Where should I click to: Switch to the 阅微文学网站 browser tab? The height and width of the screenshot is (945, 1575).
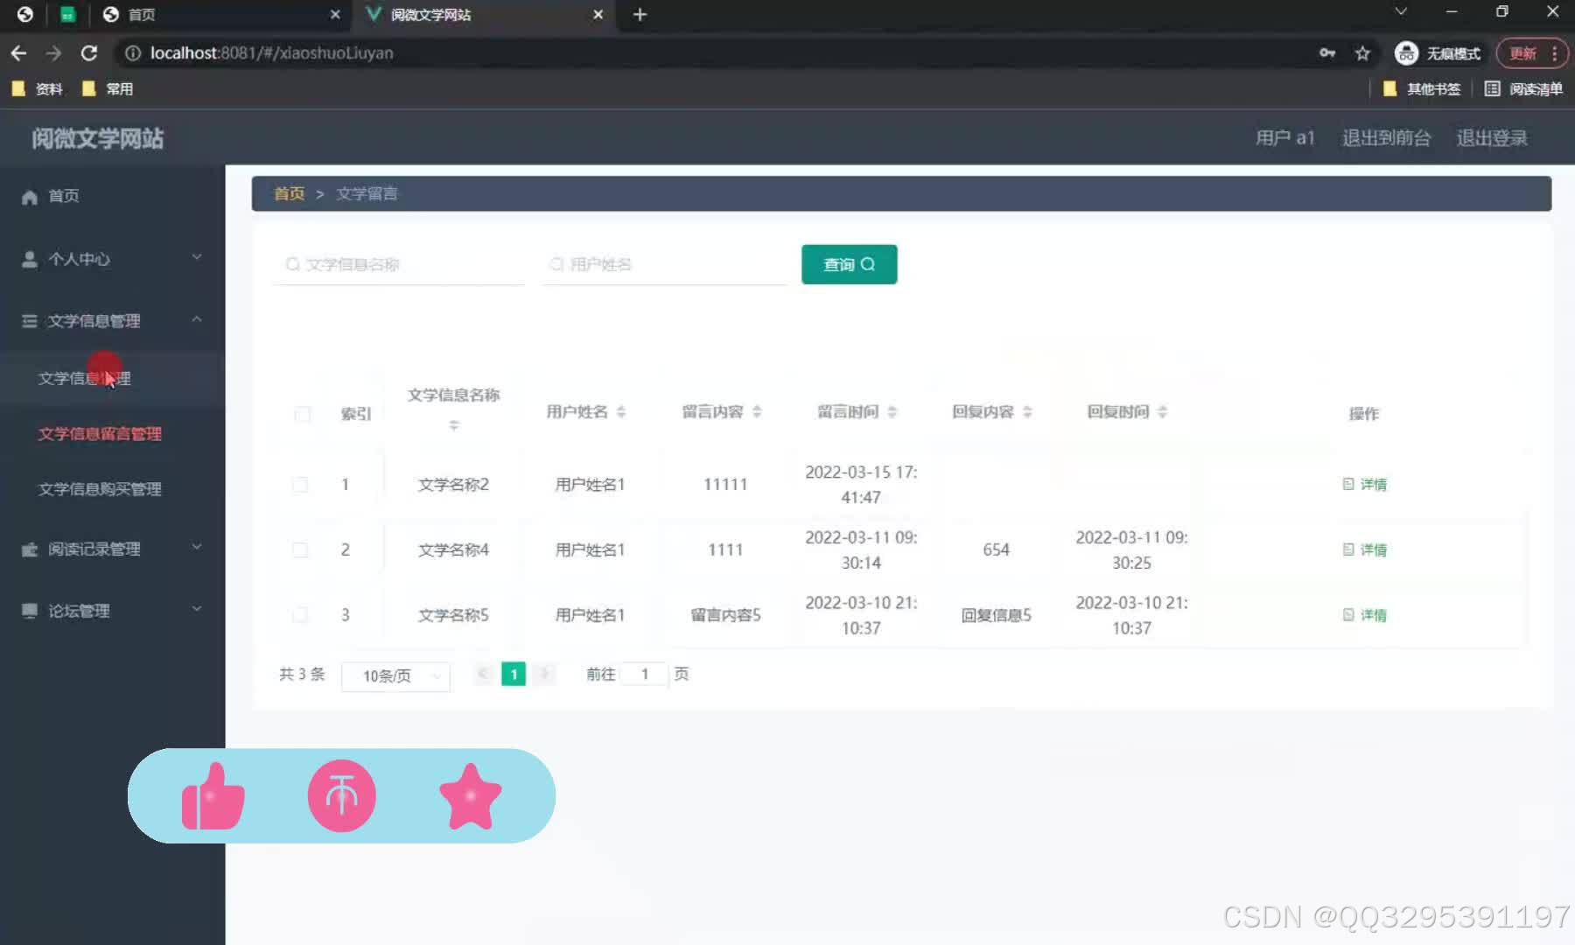tap(484, 14)
